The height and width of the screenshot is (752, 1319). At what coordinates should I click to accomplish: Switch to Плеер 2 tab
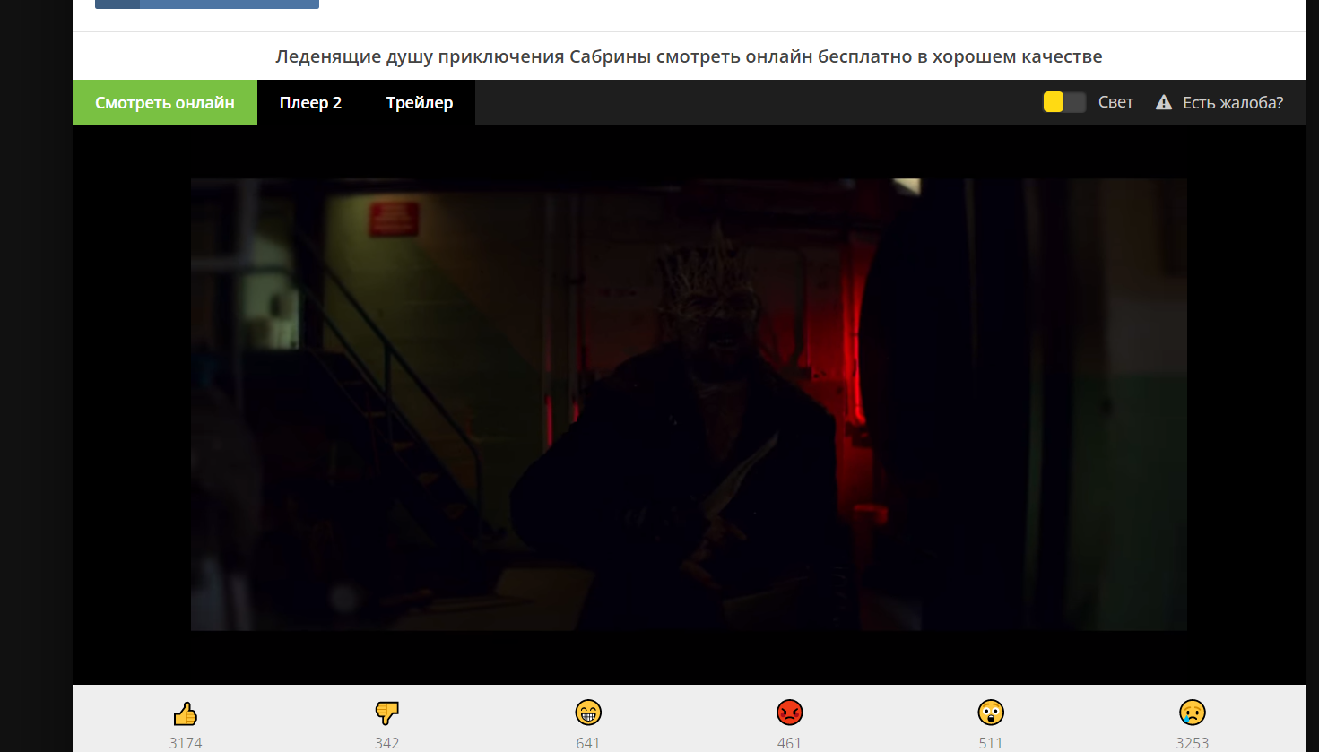310,102
